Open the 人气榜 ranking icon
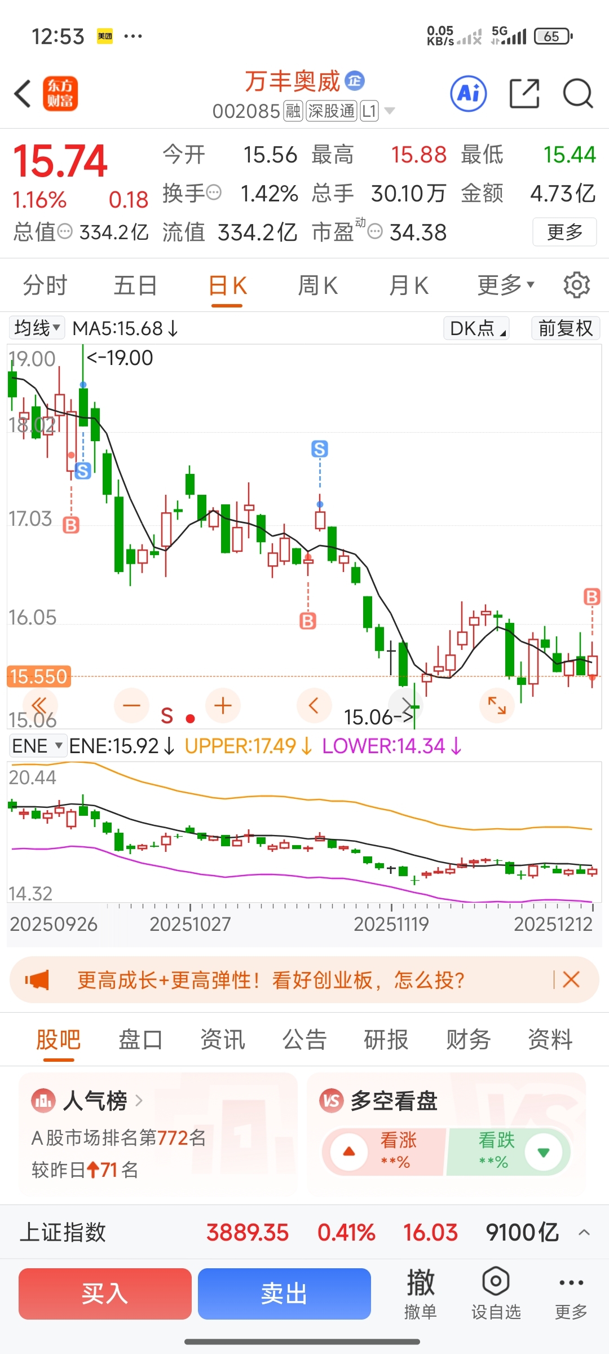609x1354 pixels. point(43,1101)
